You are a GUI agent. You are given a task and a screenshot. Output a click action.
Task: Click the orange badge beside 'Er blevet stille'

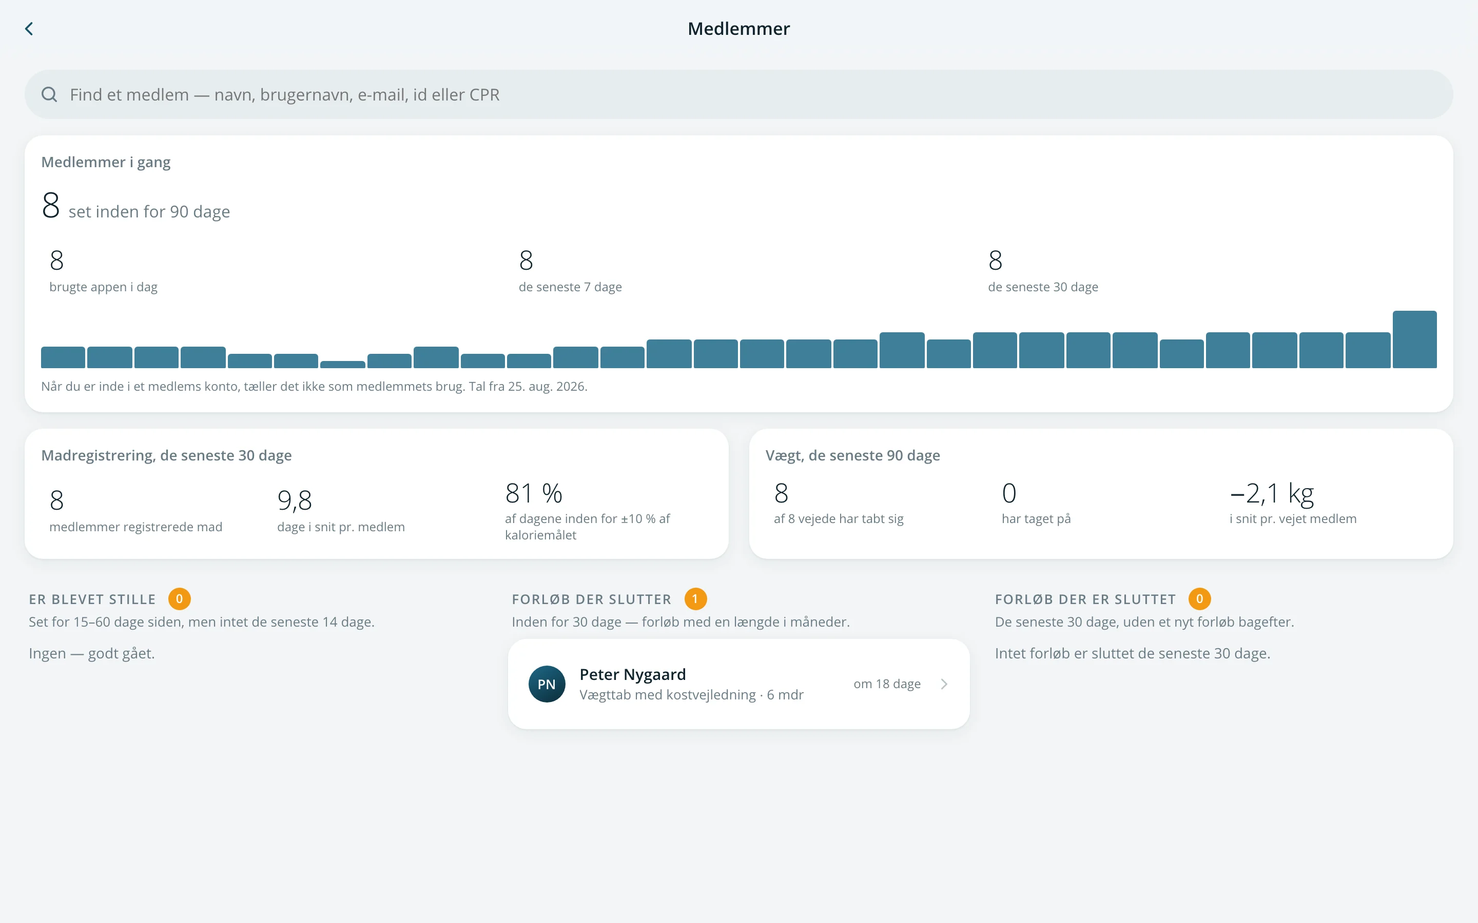180,599
